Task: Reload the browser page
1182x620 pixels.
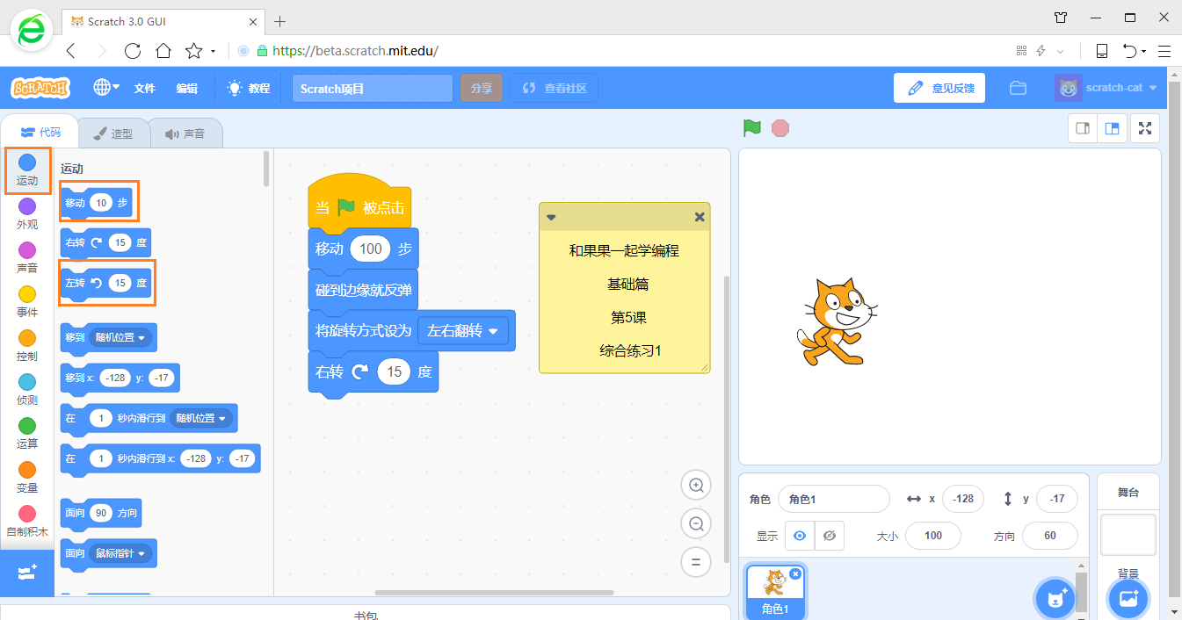Action: point(133,51)
